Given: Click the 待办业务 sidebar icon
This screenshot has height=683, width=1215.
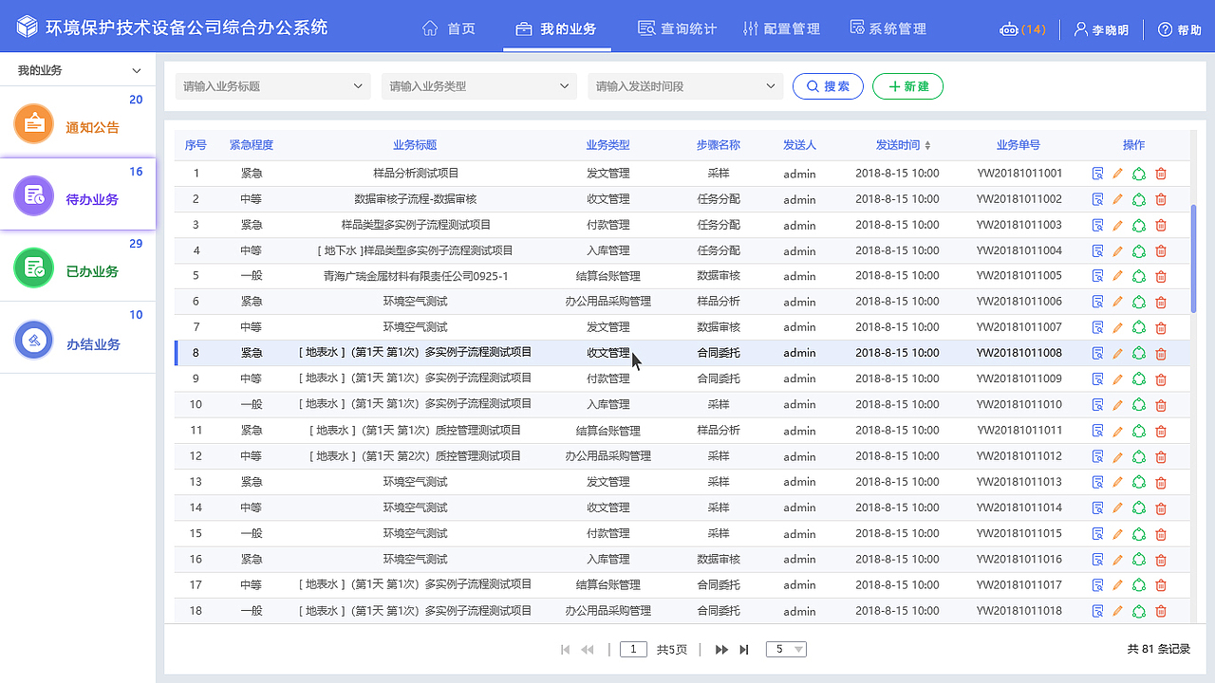Looking at the screenshot, I should (32, 195).
